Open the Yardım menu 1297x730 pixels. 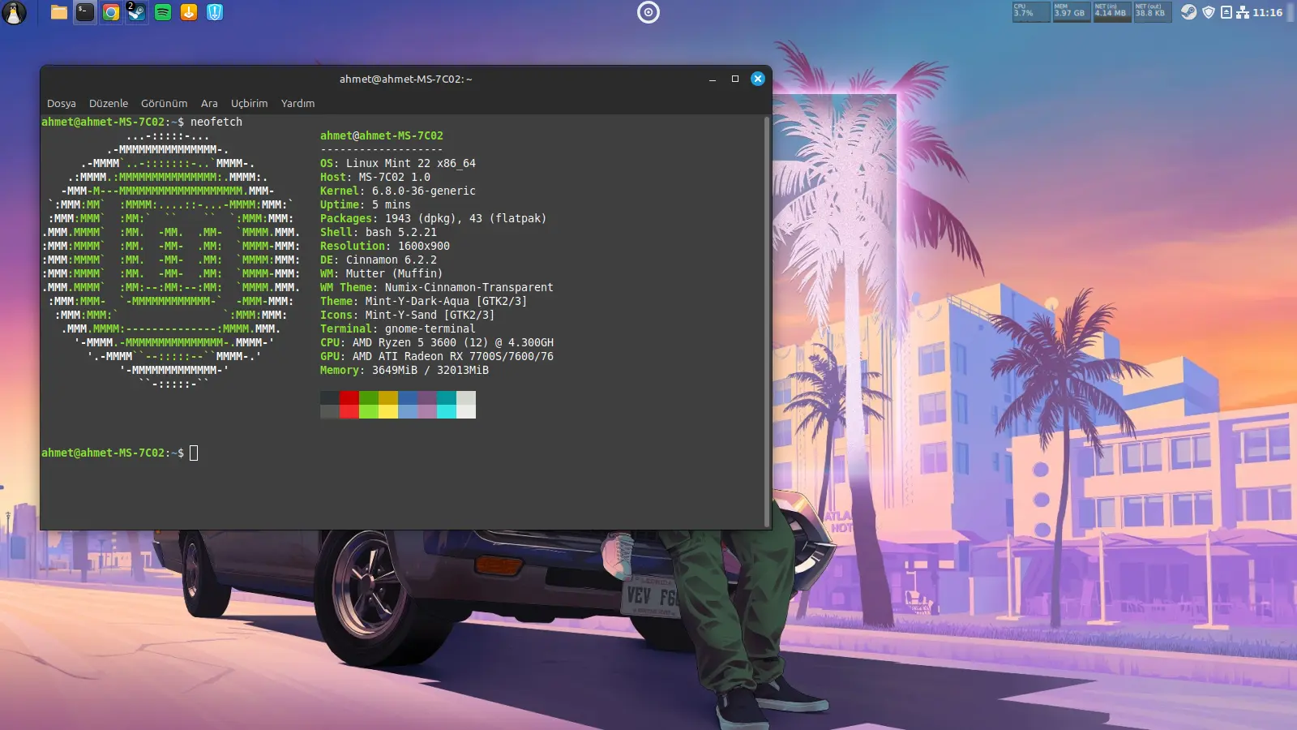(x=297, y=103)
